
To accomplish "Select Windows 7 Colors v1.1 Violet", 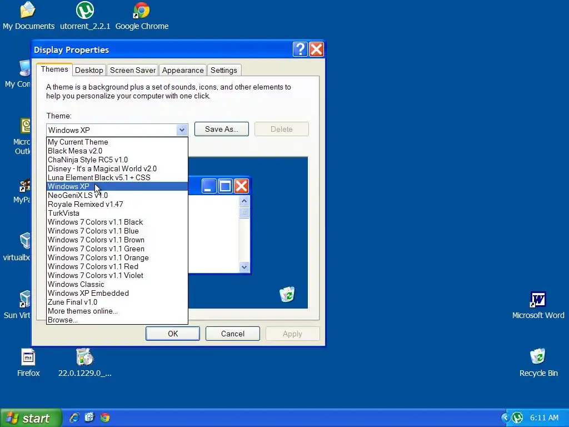I will click(x=117, y=275).
